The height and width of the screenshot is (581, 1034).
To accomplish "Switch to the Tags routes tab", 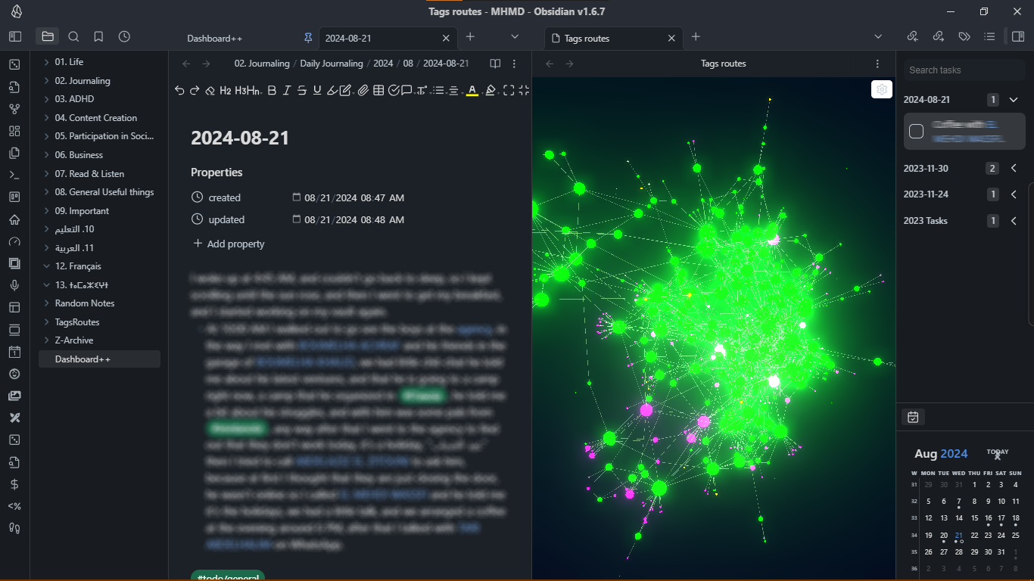I will [x=614, y=38].
